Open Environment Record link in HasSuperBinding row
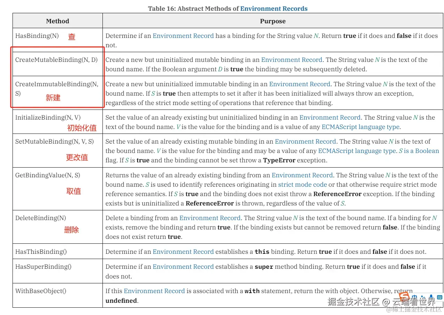 pos(183,267)
